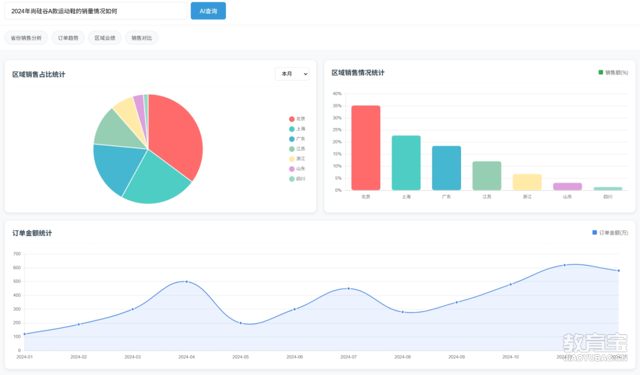The height and width of the screenshot is (375, 640).
Task: Click the 2024-04 peak point on the line chart
Action: pyautogui.click(x=186, y=282)
